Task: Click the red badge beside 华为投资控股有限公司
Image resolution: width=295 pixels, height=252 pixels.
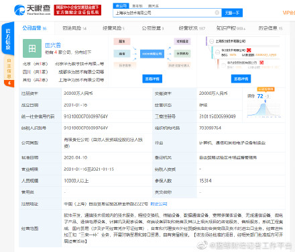Action: pyautogui.click(x=261, y=62)
